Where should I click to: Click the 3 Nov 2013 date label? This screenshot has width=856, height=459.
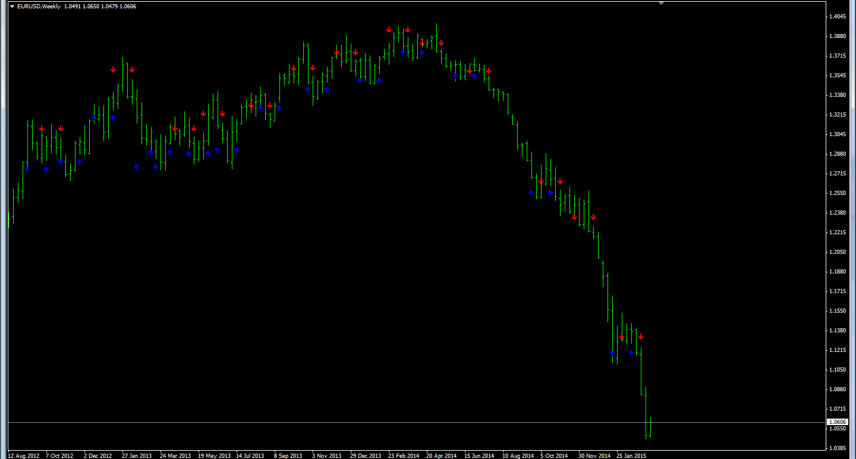(x=326, y=455)
